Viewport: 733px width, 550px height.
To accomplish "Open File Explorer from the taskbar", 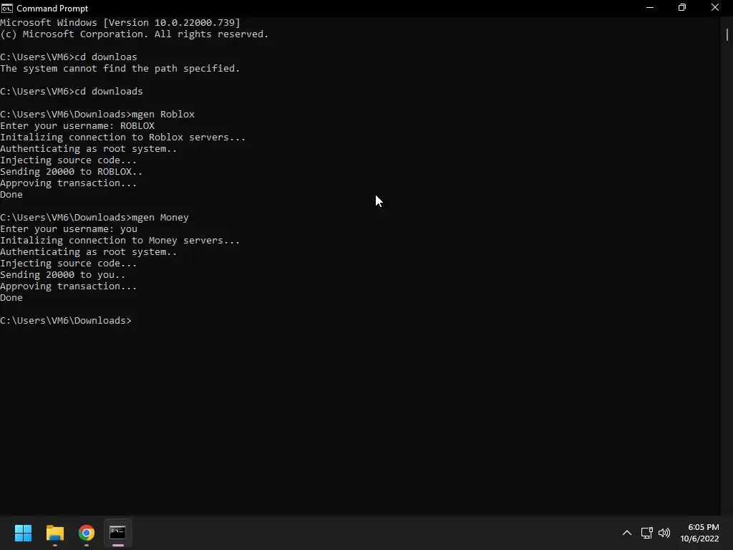I will tap(54, 533).
